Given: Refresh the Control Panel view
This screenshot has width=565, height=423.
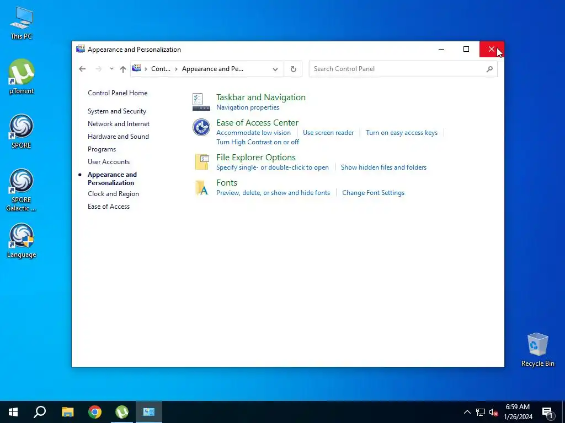Looking at the screenshot, I should 294,69.
